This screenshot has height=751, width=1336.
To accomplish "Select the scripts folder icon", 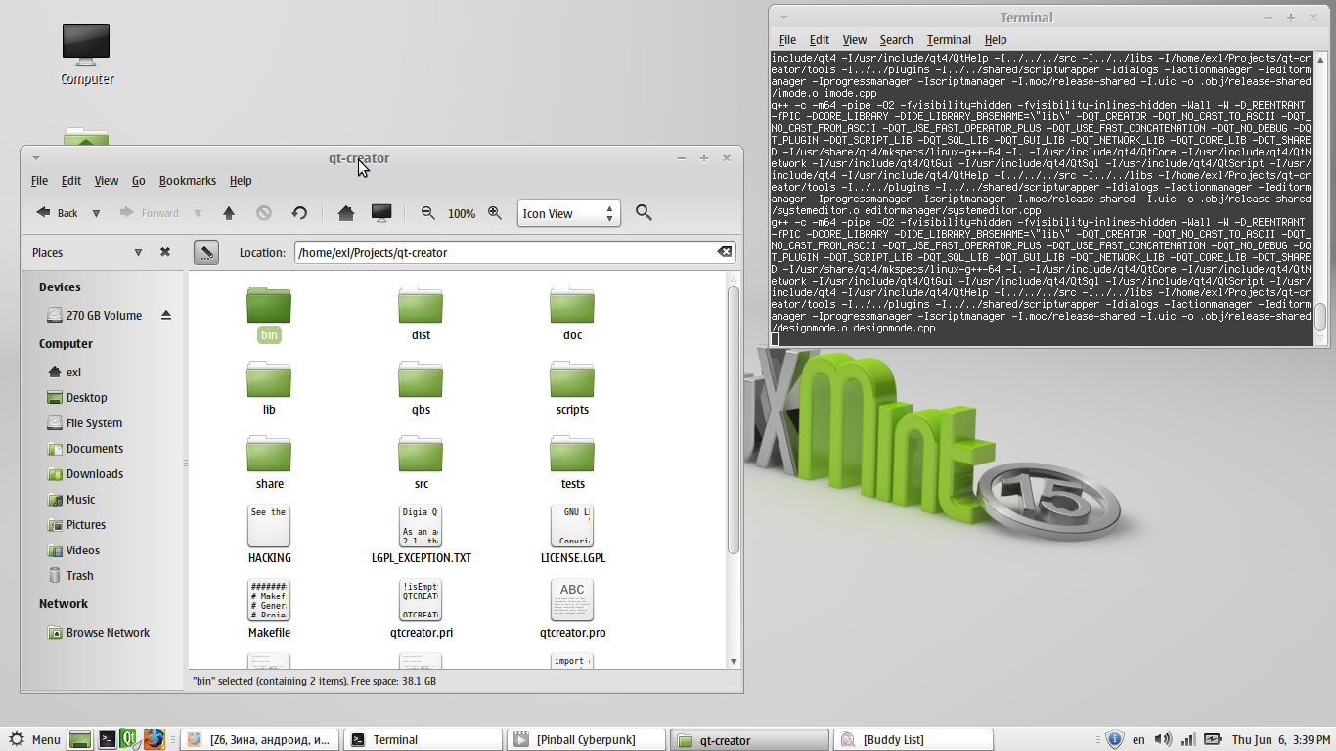I will [572, 378].
